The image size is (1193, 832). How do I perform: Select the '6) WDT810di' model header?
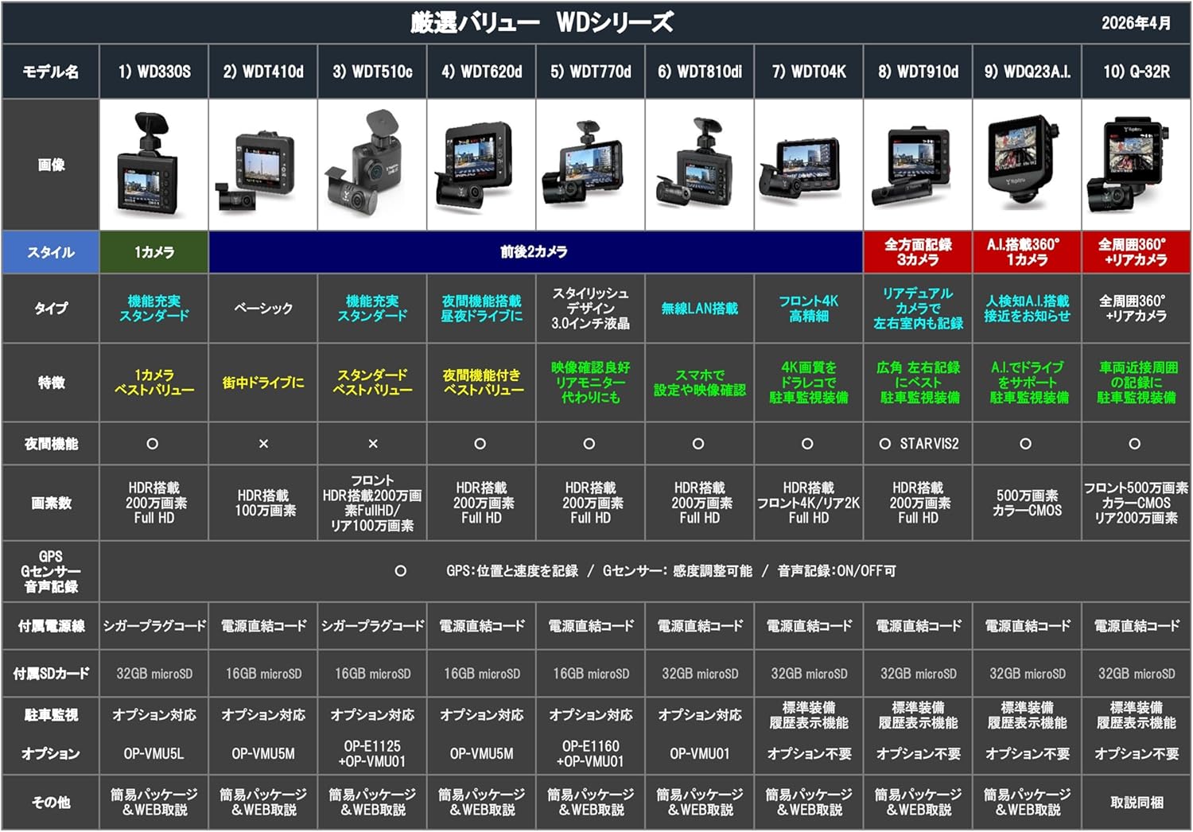(699, 72)
